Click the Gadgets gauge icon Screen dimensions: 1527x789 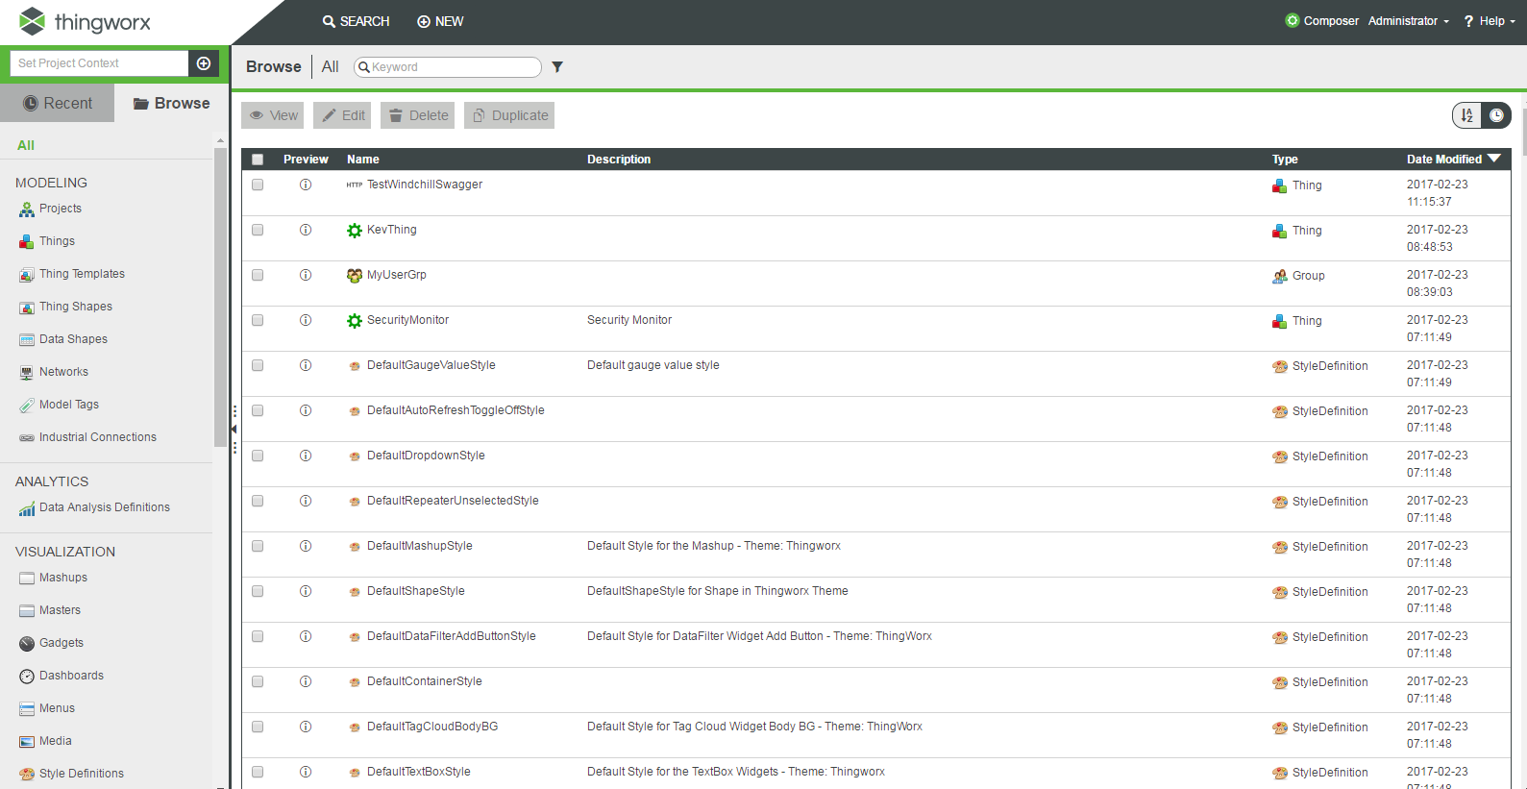(27, 644)
